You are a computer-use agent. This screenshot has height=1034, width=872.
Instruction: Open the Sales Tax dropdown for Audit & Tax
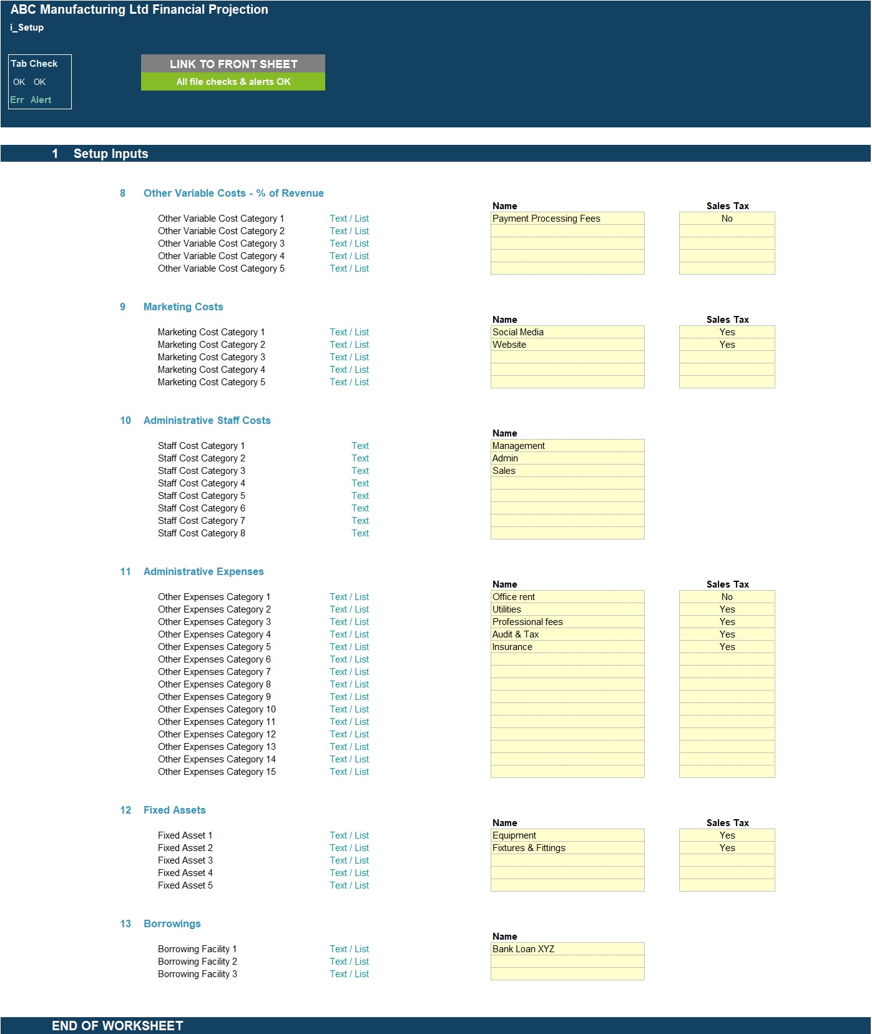click(727, 634)
